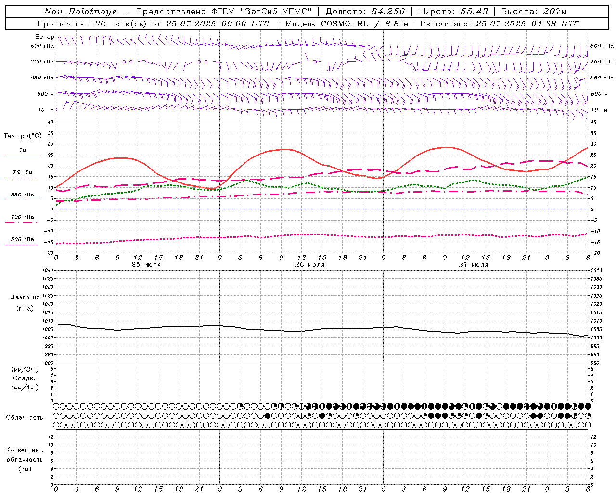Click the '985' value on left pressure axis

coord(49,363)
